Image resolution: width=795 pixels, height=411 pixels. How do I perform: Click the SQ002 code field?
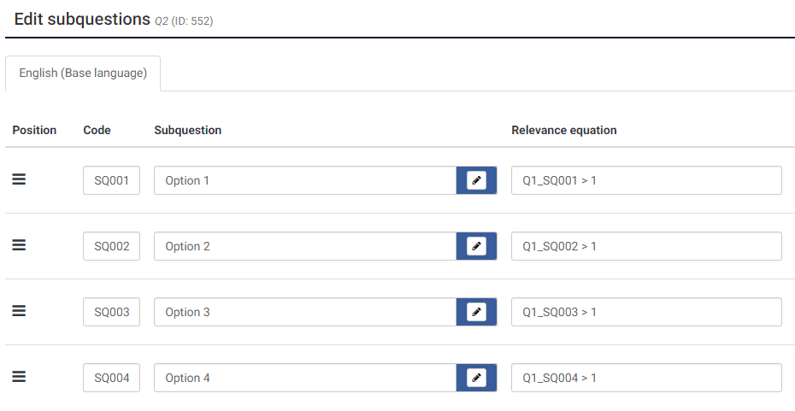coord(111,246)
